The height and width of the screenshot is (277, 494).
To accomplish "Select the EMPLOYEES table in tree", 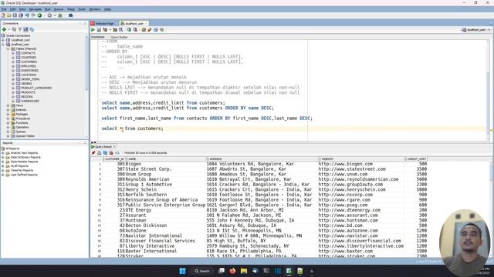I will [x=29, y=66].
